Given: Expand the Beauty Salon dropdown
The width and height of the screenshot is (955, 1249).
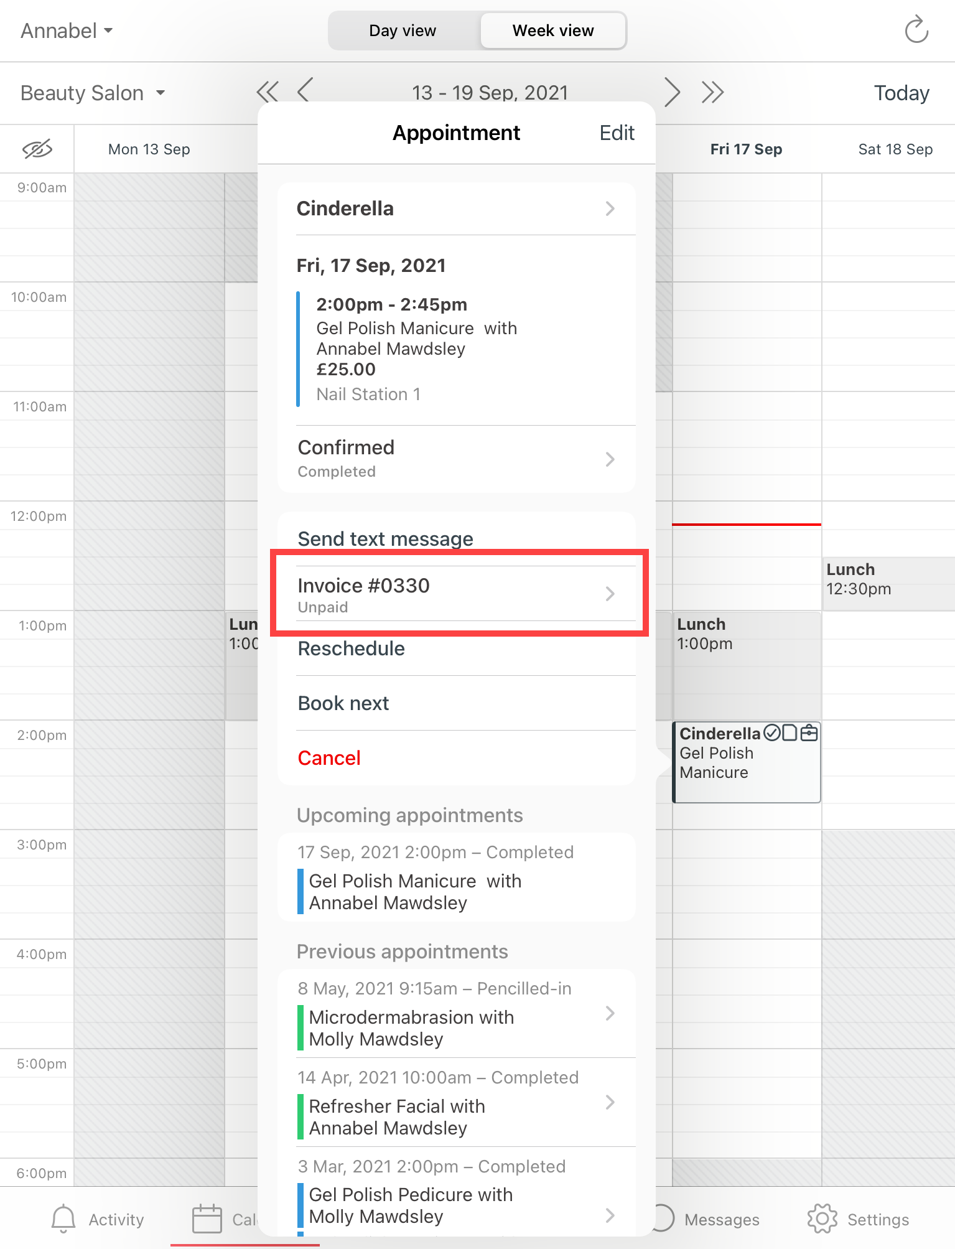Looking at the screenshot, I should [93, 93].
